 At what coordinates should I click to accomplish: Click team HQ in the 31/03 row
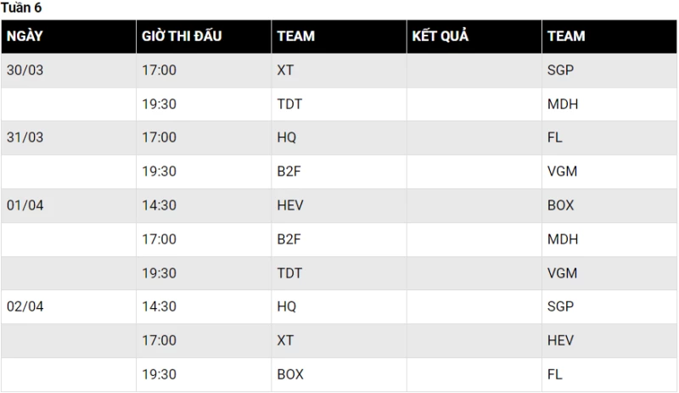click(x=287, y=138)
